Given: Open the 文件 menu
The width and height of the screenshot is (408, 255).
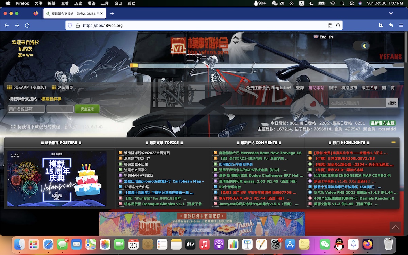Looking at the screenshot, I should click(x=38, y=3).
